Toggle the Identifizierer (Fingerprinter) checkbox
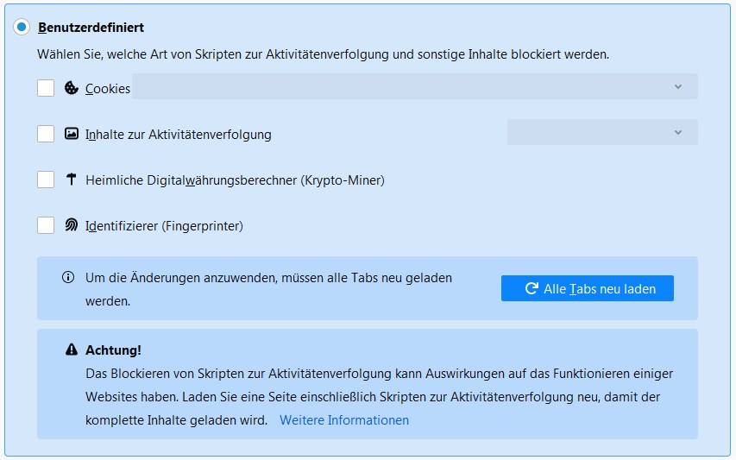The image size is (736, 460). pos(46,225)
